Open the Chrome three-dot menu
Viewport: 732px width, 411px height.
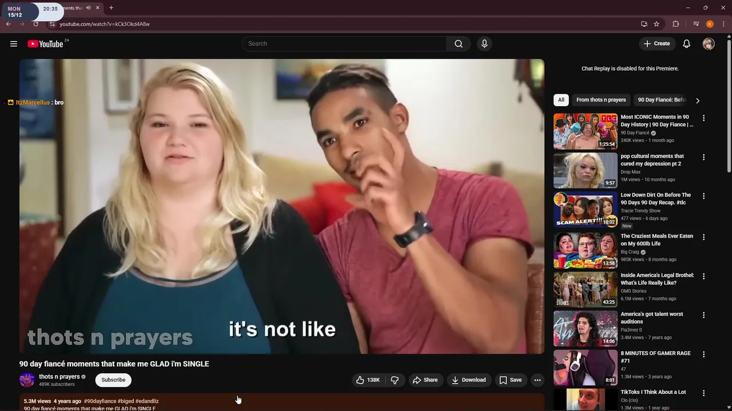(x=723, y=24)
